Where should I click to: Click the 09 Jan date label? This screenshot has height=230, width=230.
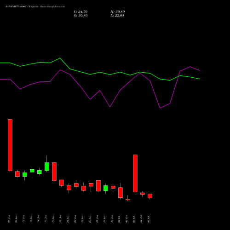point(16,219)
